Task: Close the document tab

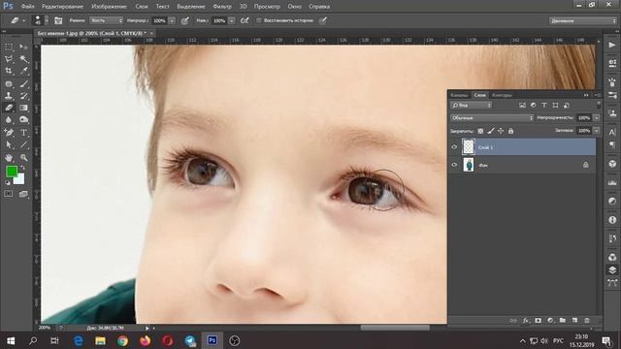Action: coord(151,33)
